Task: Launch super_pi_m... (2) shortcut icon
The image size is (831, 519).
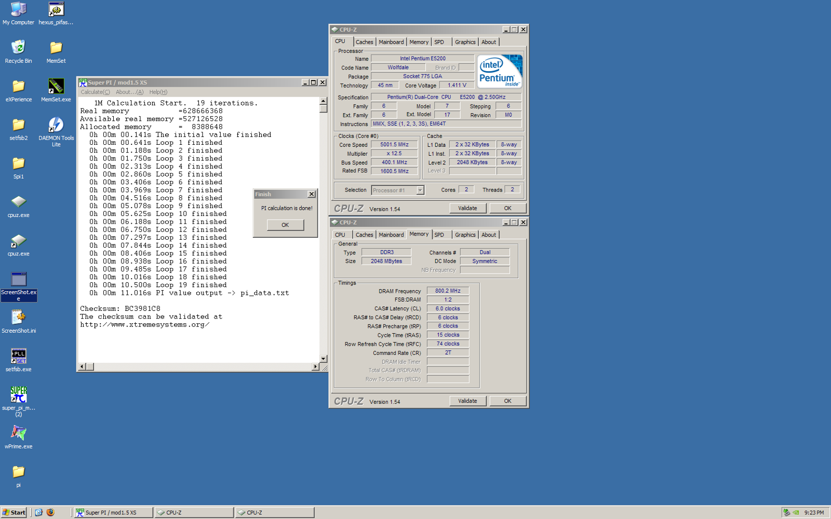Action: (19, 402)
